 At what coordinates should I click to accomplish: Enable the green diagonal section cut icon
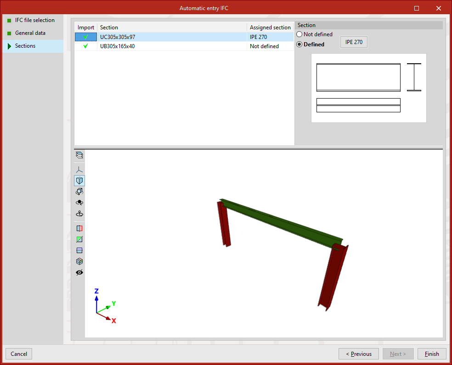(x=79, y=239)
